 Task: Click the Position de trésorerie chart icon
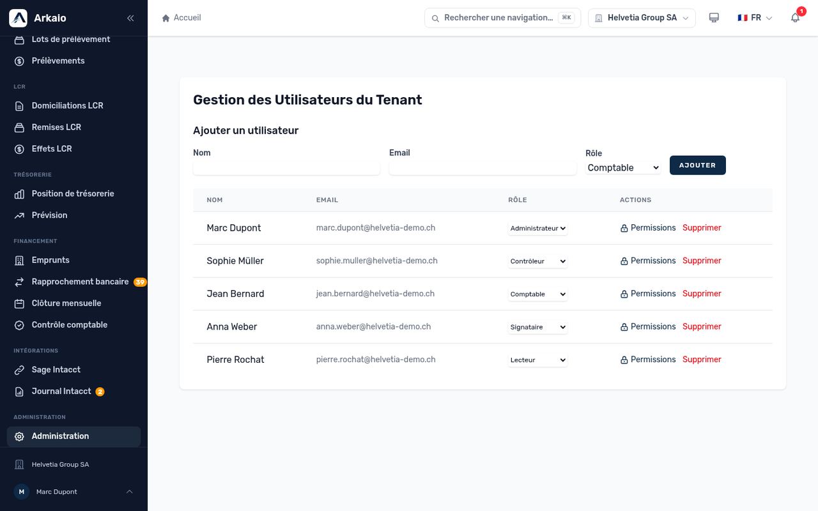[19, 194]
